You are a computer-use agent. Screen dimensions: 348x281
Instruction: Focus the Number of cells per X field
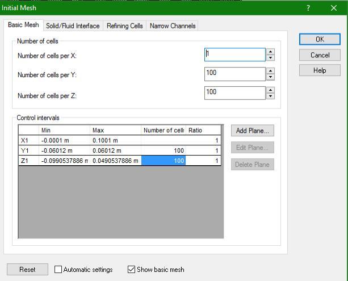point(235,54)
